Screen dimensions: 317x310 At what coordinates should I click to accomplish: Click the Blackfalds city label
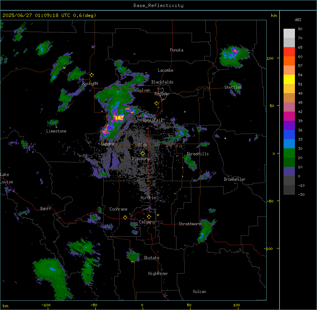coord(162,82)
